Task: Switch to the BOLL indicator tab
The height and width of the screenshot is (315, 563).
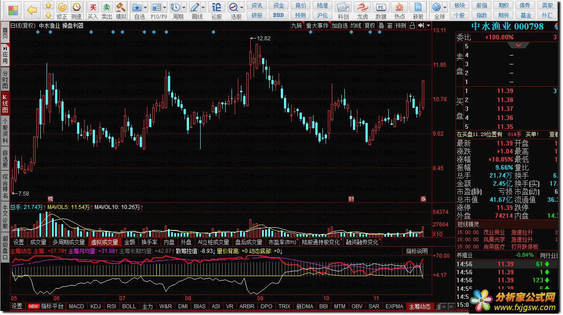Action: [129, 306]
